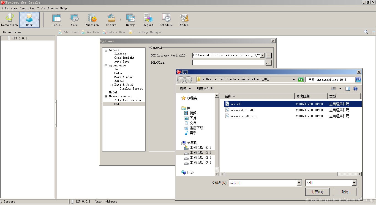Open file dialog help icon
Image resolution: width=376 pixels, height=205 pixels.
point(355,89)
